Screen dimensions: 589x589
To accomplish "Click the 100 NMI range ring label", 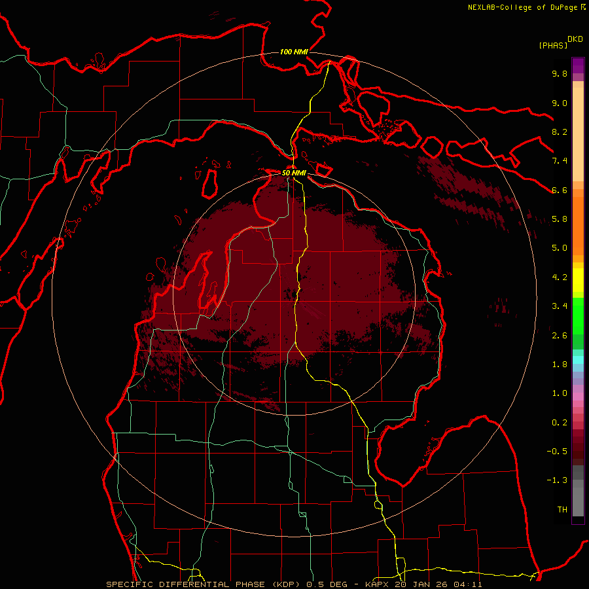I will [294, 52].
